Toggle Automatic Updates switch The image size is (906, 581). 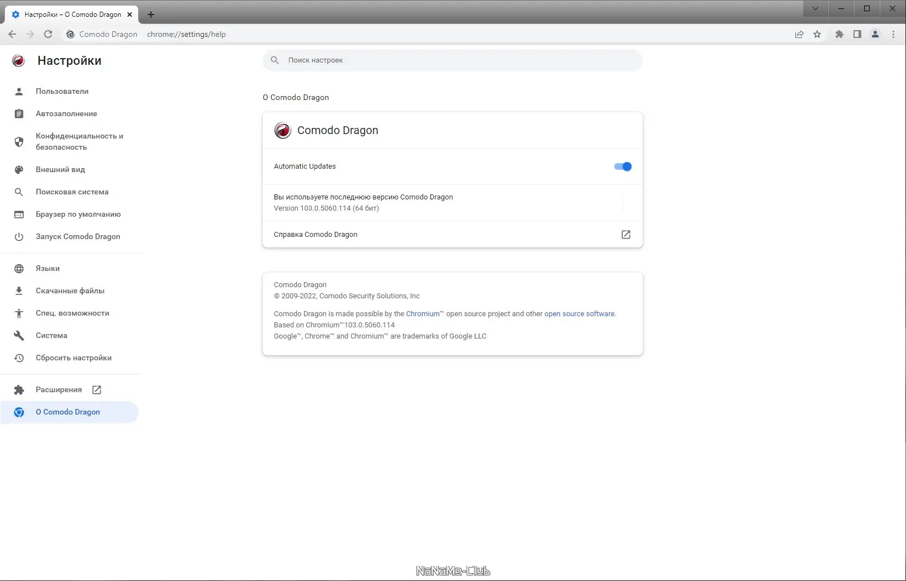pos(623,166)
